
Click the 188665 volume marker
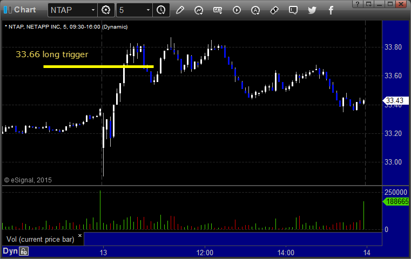tap(395, 202)
